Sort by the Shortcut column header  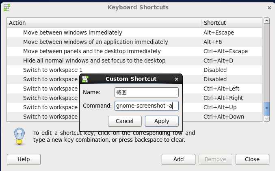[x=232, y=23]
